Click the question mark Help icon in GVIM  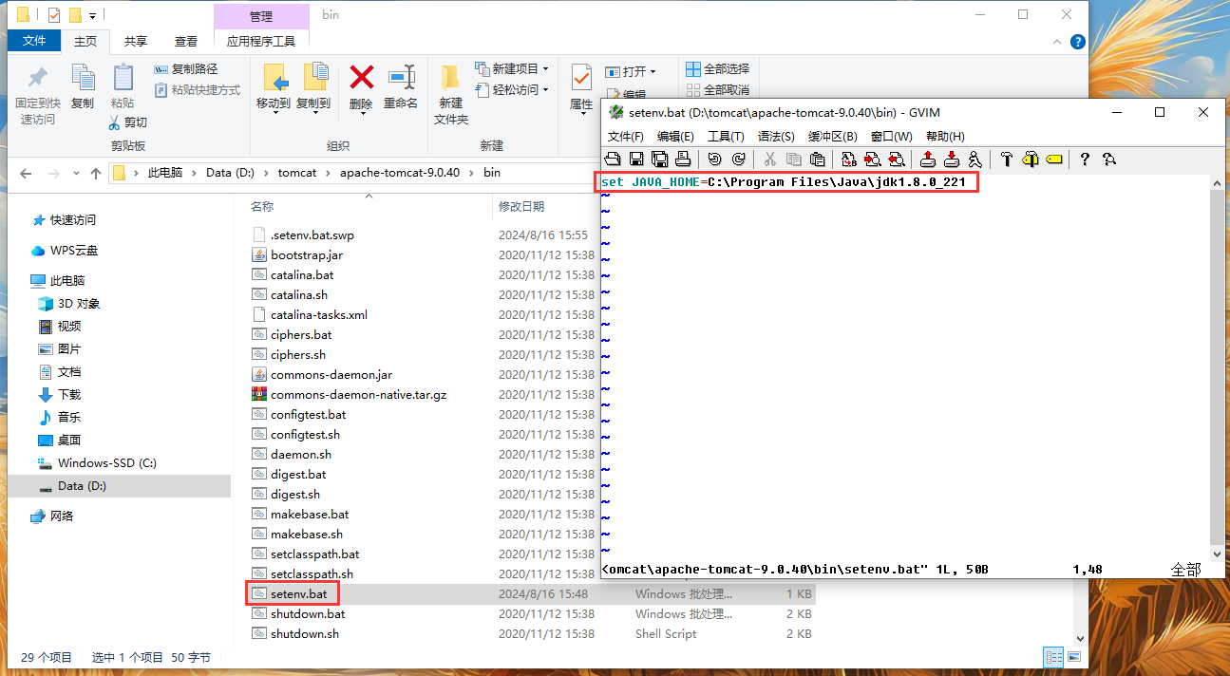pos(1085,160)
